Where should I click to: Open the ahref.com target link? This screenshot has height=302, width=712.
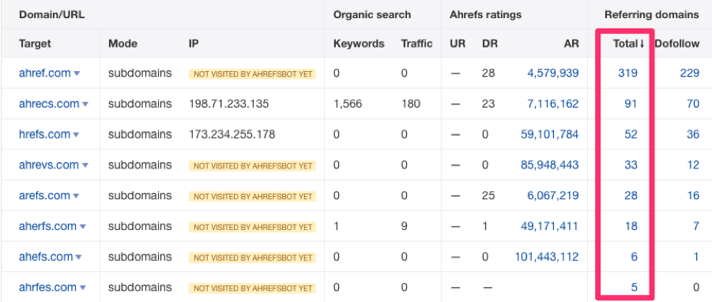click(x=45, y=73)
